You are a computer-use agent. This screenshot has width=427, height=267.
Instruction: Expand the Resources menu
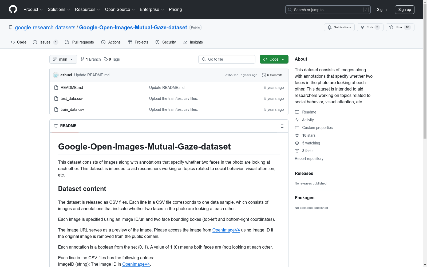88,10
